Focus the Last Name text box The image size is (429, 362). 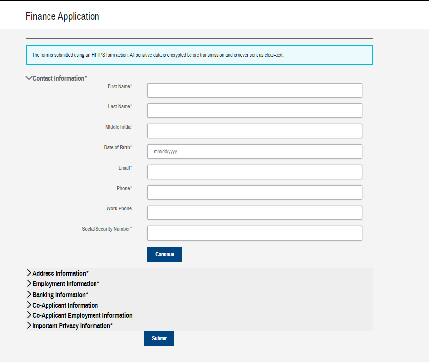click(255, 110)
